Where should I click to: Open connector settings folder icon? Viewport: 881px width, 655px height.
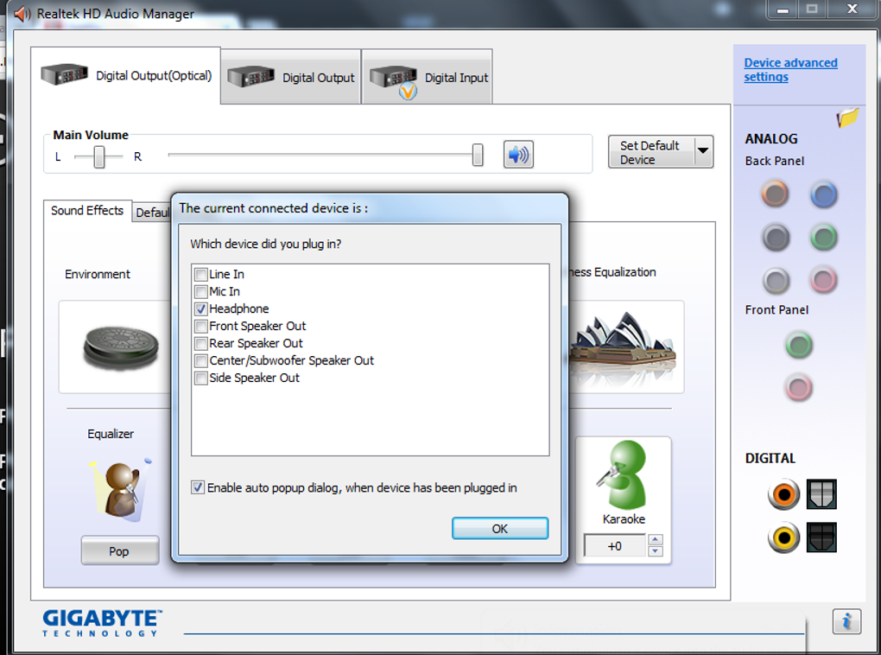coord(847,118)
